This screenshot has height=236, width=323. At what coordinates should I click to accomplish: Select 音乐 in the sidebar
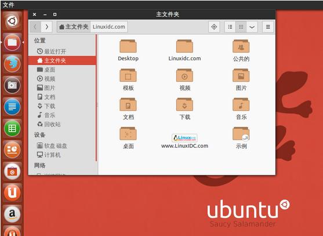tap(62, 115)
